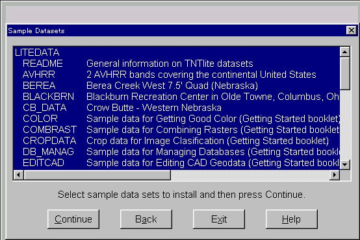This screenshot has height=240, width=360.
Task: Select the BLACKBRN dataset row
Action: pos(176,97)
